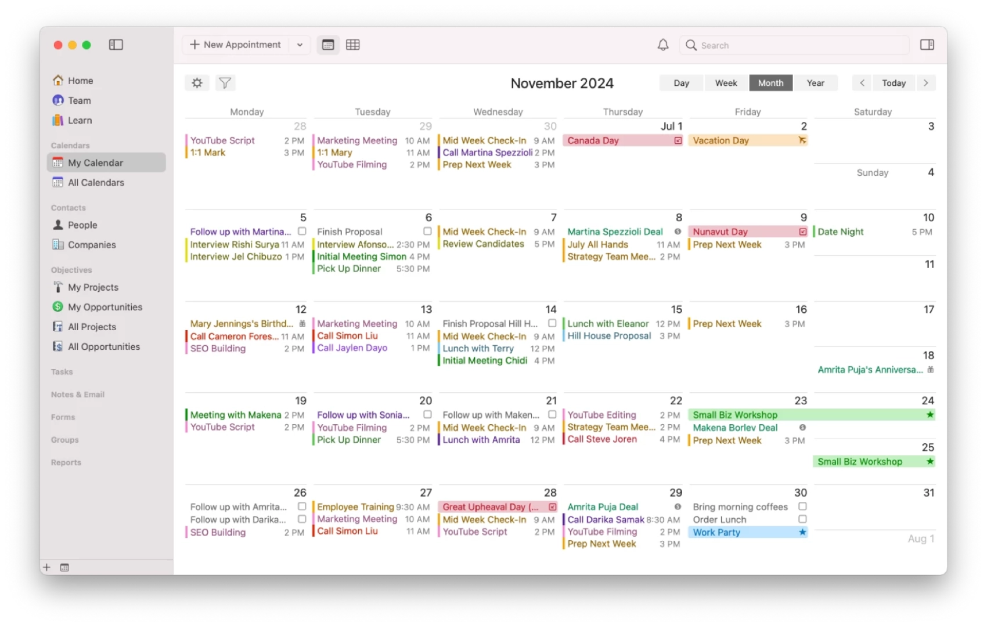
Task: Check off Follow up with Martina task
Action: [x=302, y=232]
